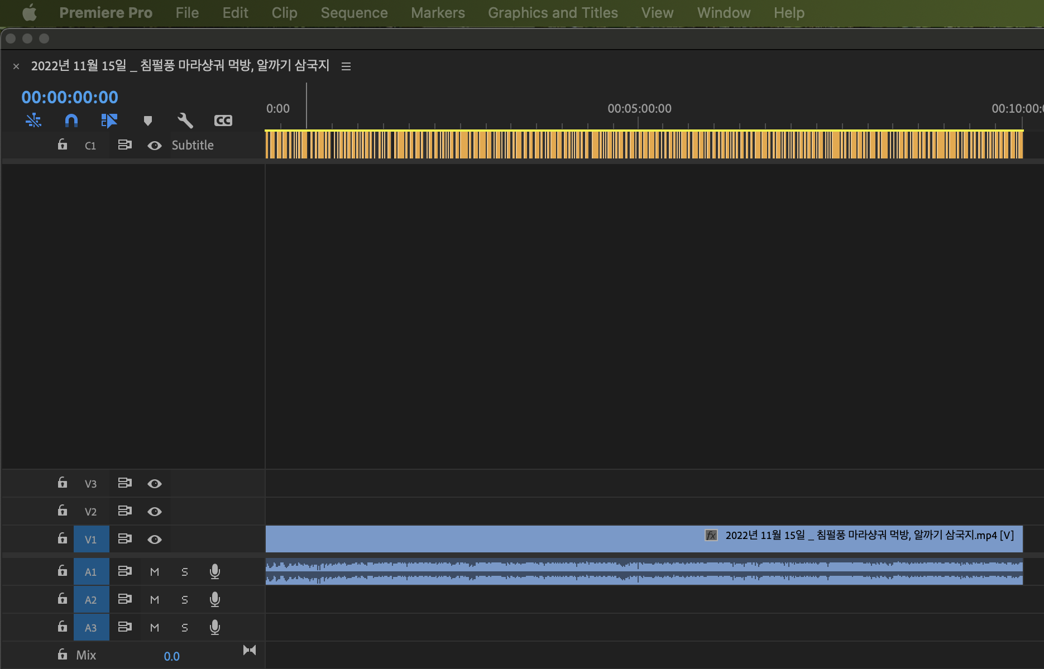1044x669 pixels.
Task: Toggle sync lock on A1 track
Action: tap(124, 571)
